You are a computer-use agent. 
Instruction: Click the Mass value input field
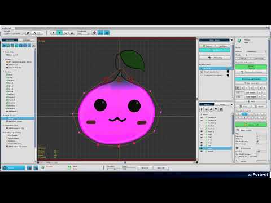[x=261, y=134]
